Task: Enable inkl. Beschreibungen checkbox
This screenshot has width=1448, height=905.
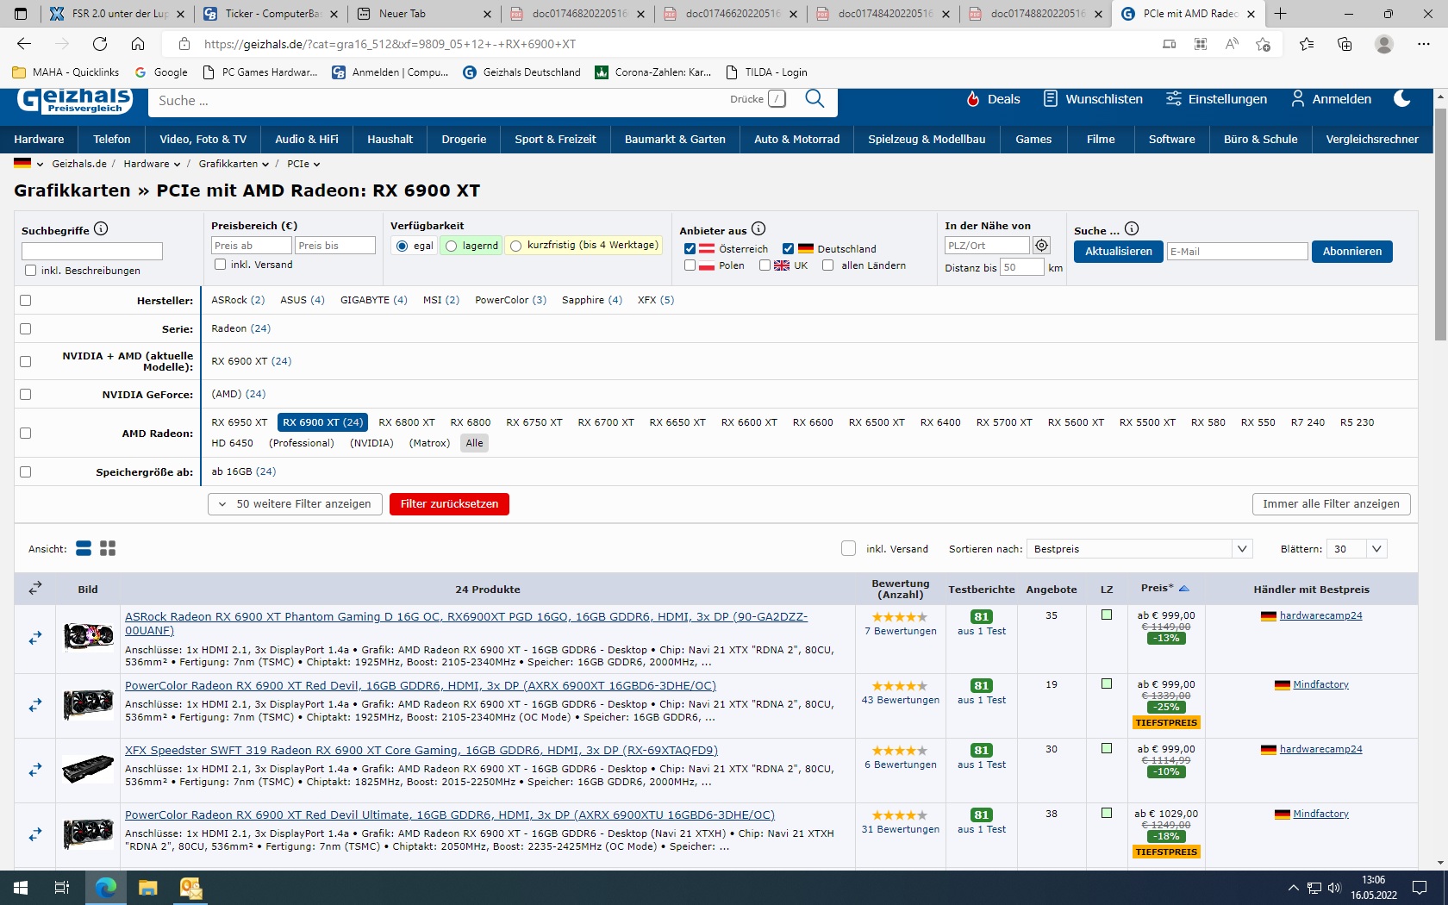Action: tap(31, 271)
